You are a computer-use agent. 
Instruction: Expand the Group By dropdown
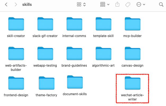pos(105,4)
